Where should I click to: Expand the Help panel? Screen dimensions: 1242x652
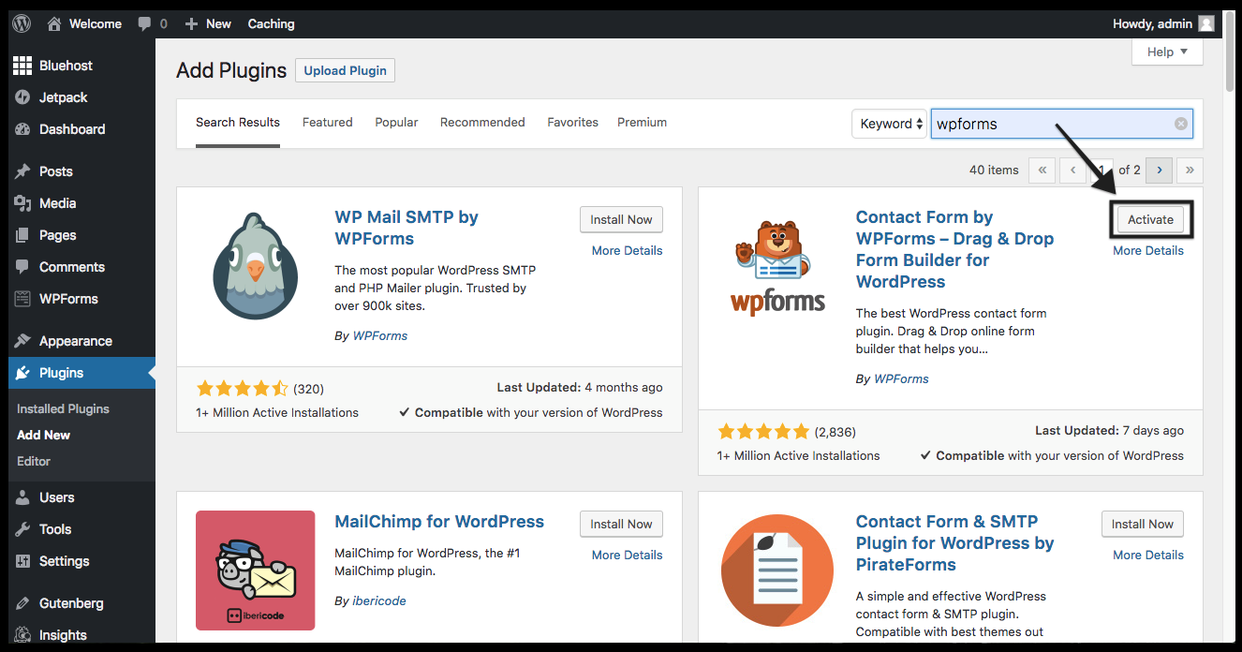[1167, 52]
